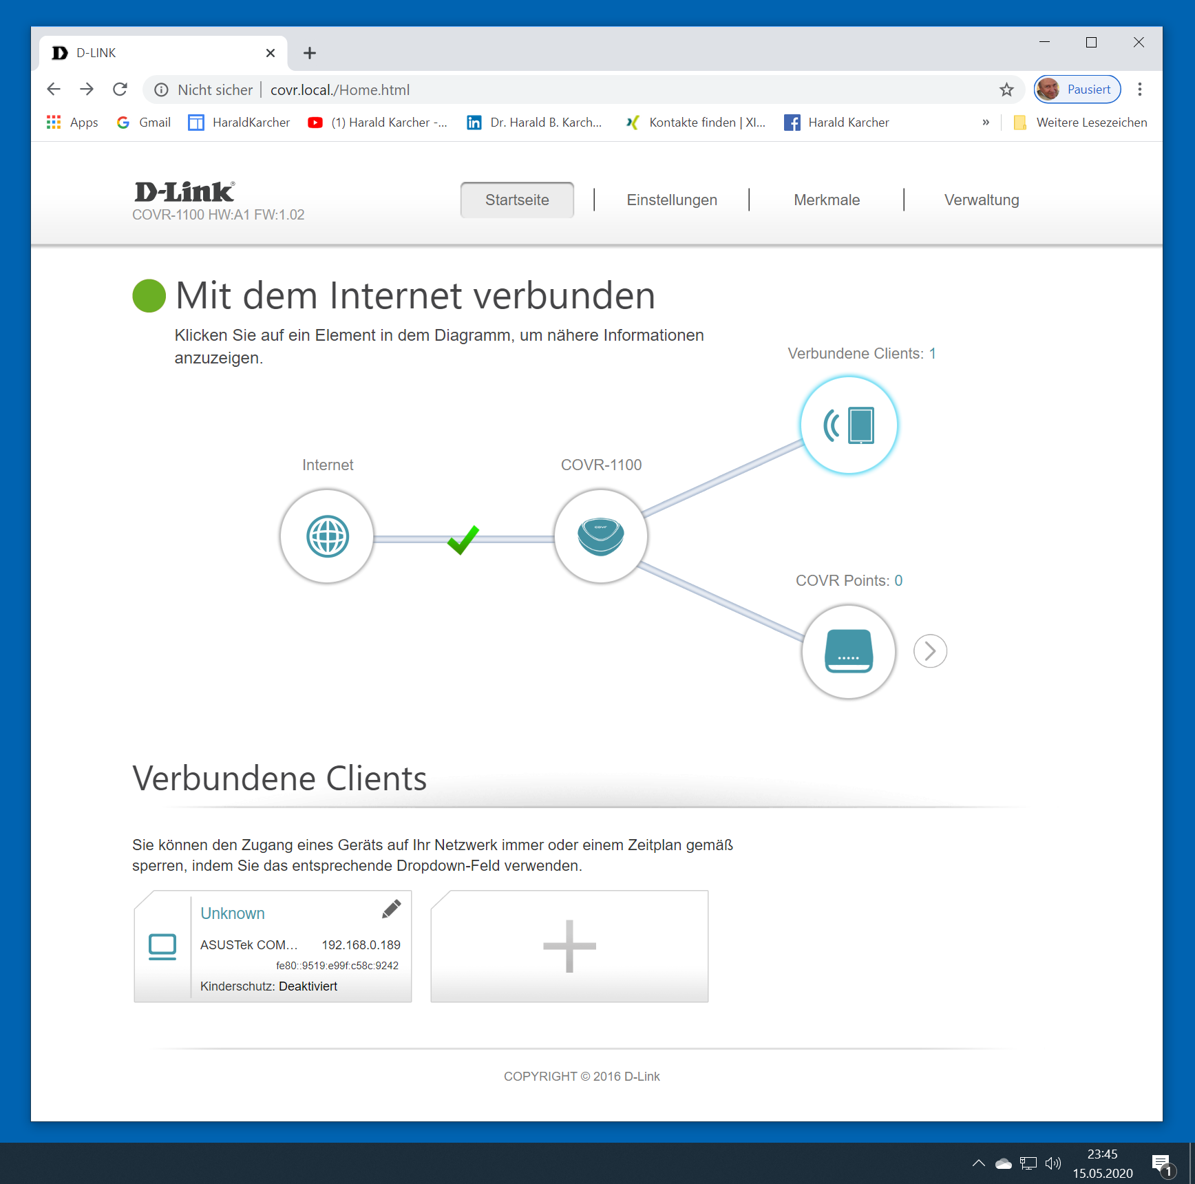The height and width of the screenshot is (1184, 1195).
Task: Click the 'COVR-1100 HW:A1 FW:1.02' version text
Action: 218,215
